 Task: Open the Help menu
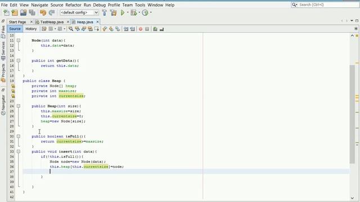coord(170,5)
